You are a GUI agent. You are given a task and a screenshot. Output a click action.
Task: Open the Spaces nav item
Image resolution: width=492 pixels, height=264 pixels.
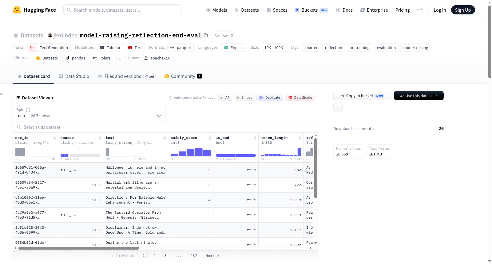pos(277,10)
